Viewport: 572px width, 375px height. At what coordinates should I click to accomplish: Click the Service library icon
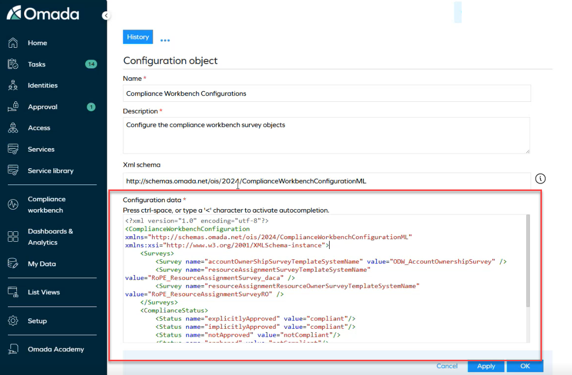13,170
